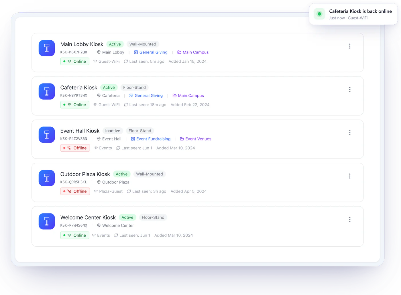Click the Outdoor Plaza Kiosk title
401x295 pixels.
[85, 174]
